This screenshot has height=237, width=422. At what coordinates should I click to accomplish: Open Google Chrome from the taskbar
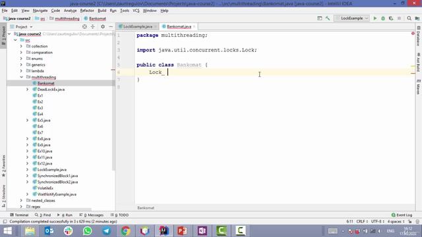(x=125, y=231)
